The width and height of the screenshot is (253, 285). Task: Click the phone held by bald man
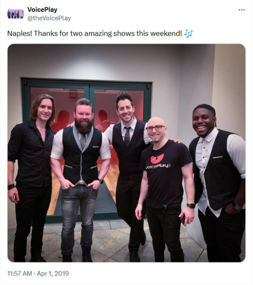[183, 219]
